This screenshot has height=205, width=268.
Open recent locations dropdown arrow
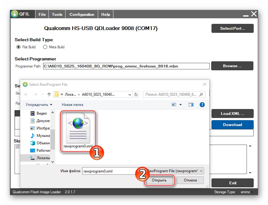[x=43, y=94]
